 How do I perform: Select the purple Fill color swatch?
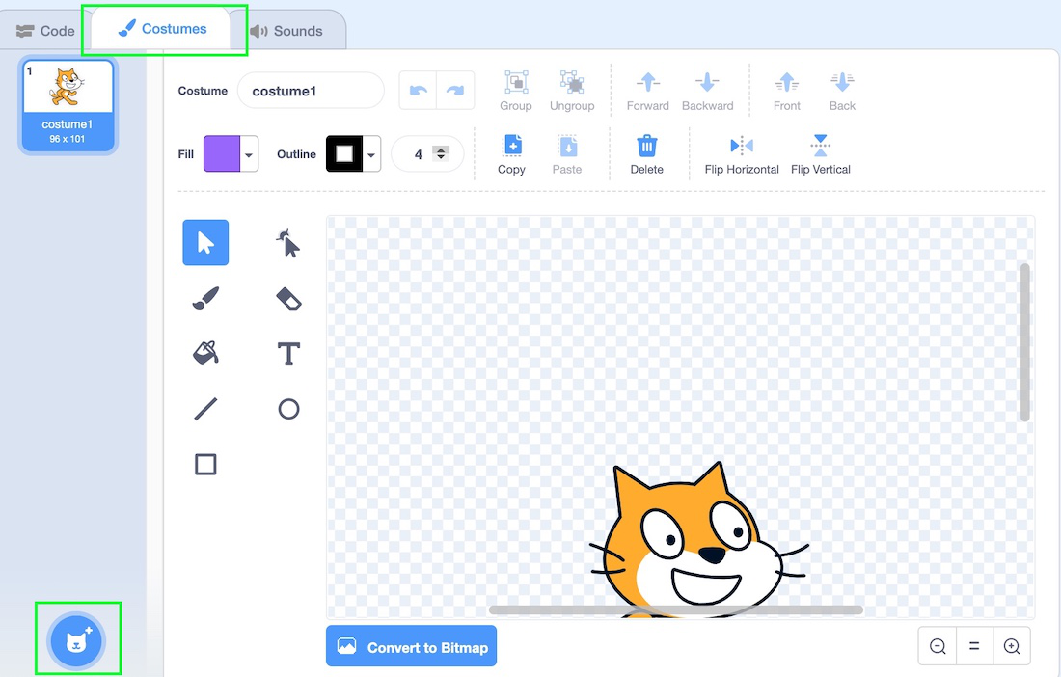pos(221,154)
